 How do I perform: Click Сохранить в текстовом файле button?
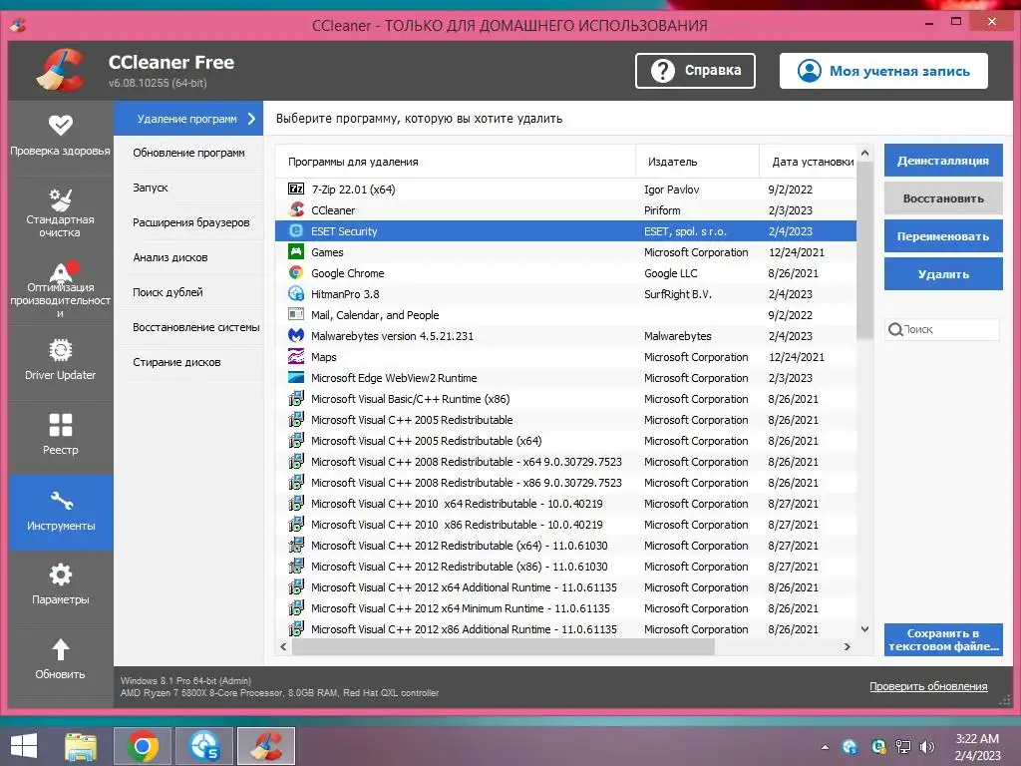[x=943, y=639]
